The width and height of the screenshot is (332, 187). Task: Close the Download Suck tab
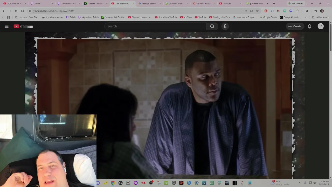(214, 4)
